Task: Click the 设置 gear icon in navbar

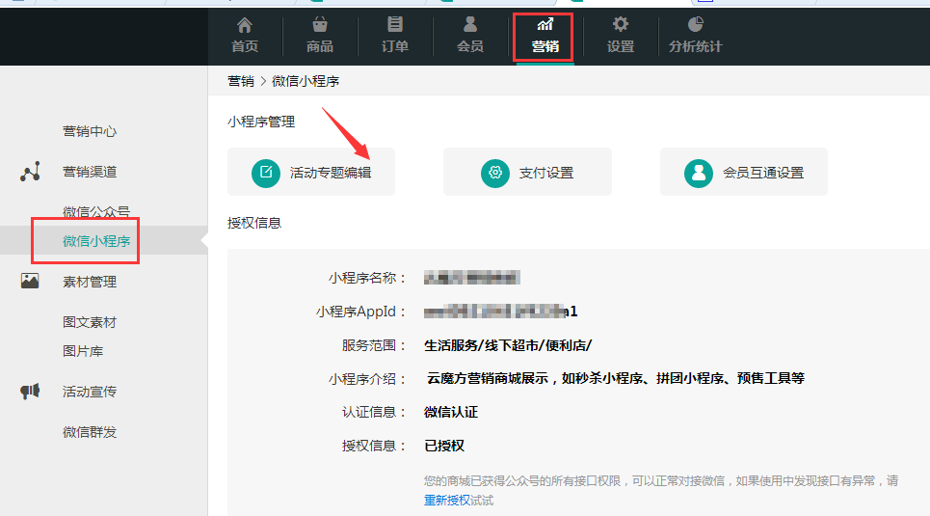Action: click(x=621, y=25)
